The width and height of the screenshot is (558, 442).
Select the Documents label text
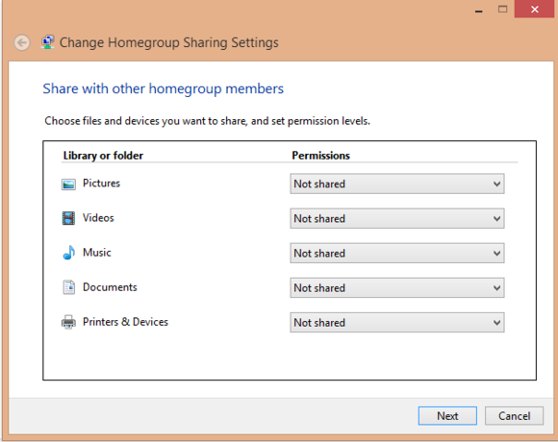110,287
